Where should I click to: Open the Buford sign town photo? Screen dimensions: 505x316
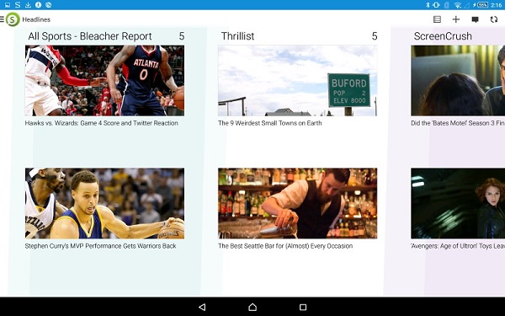pyautogui.click(x=298, y=81)
